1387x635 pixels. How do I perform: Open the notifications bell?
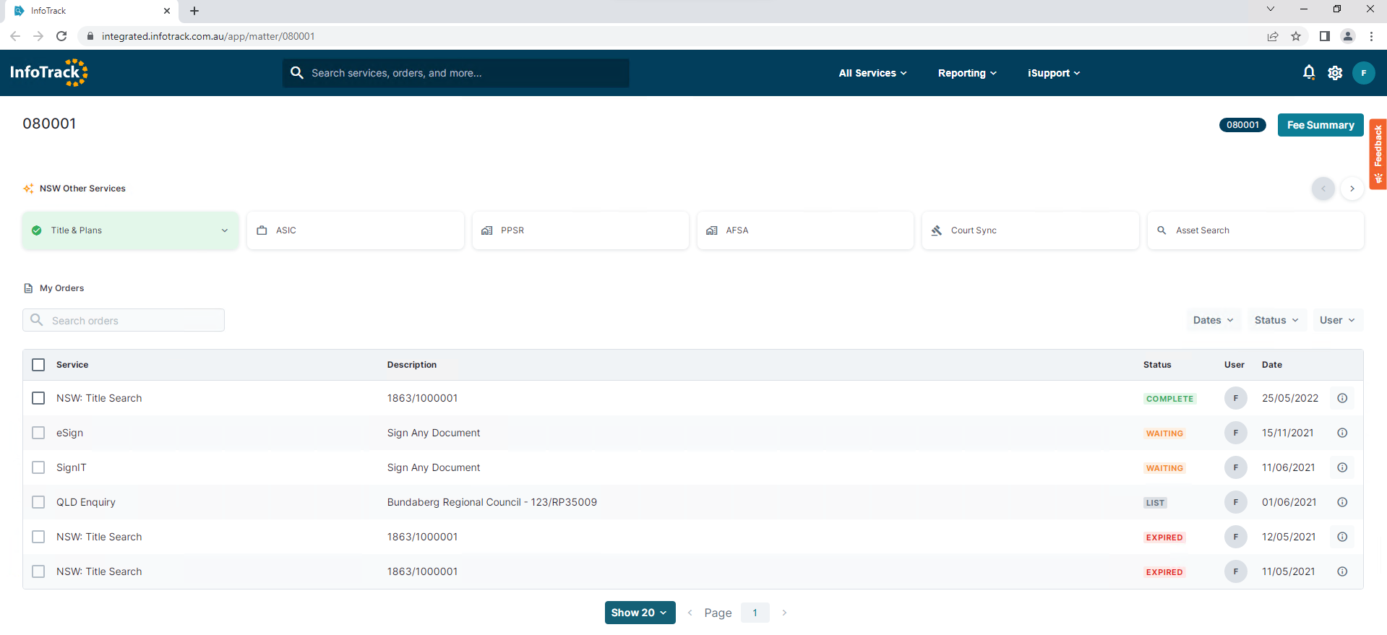tap(1309, 72)
